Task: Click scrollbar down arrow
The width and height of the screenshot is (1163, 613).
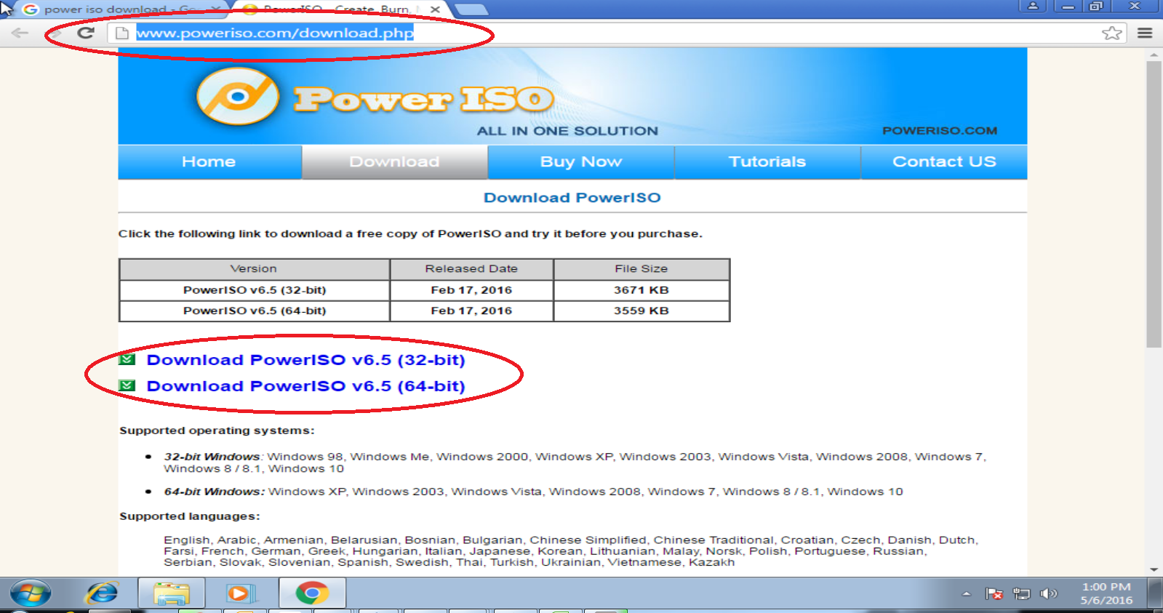Action: click(x=1154, y=570)
